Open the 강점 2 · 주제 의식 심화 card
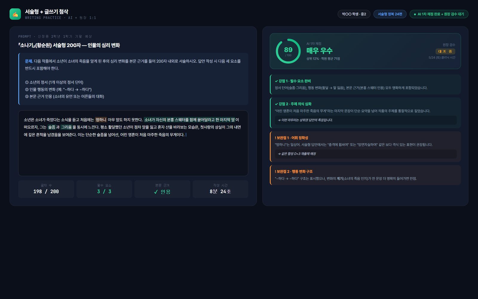 [x=365, y=113]
